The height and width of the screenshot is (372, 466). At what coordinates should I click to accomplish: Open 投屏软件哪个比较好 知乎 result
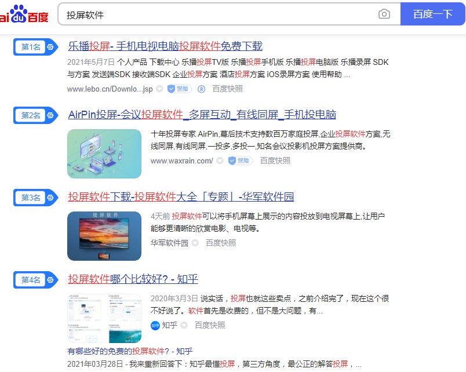[133, 279]
